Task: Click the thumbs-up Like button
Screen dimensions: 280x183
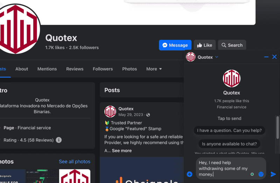Action: point(205,45)
